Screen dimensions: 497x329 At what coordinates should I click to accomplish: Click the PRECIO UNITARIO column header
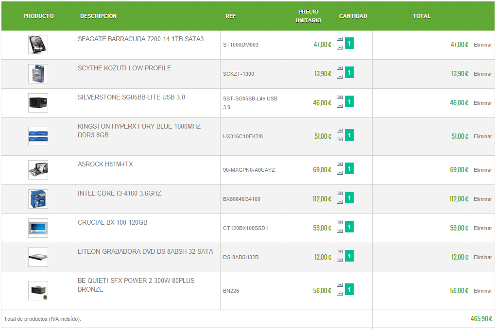tap(308, 16)
